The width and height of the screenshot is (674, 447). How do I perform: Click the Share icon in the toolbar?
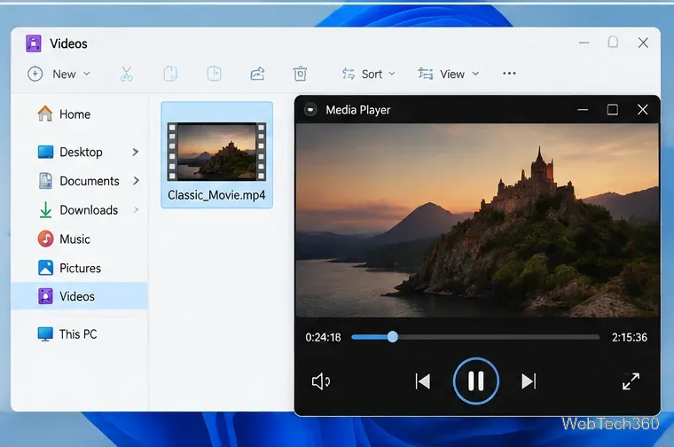tap(257, 74)
